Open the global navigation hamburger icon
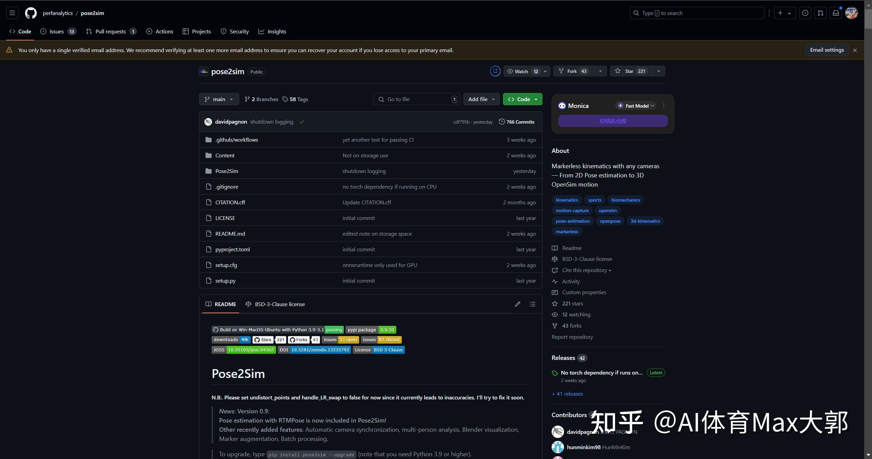Image resolution: width=872 pixels, height=459 pixels. click(12, 13)
